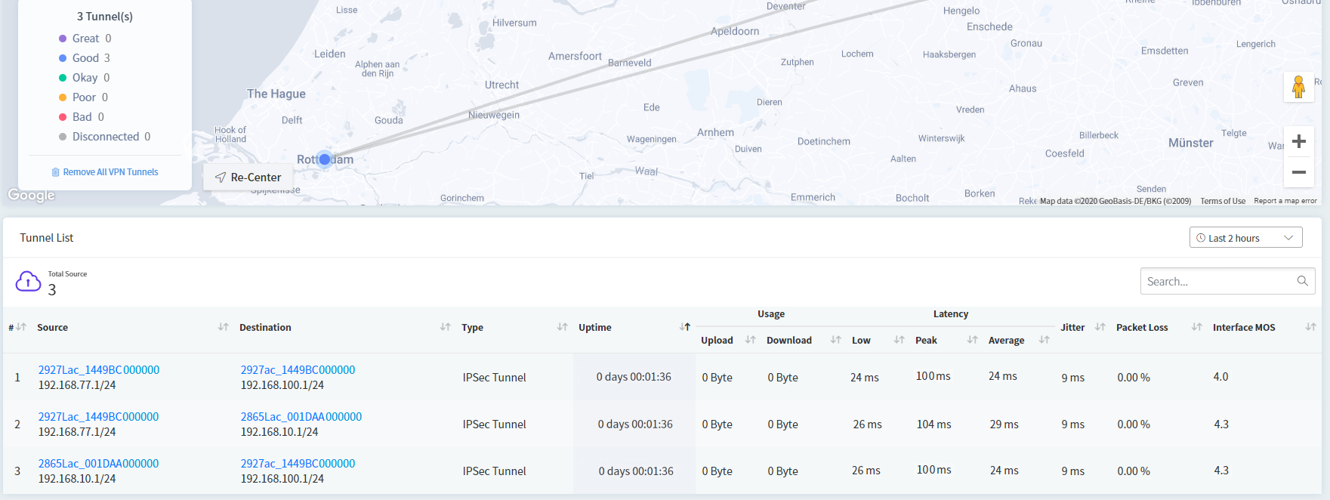Sort by Interface MOS column arrows
The height and width of the screenshot is (500, 1330).
pyautogui.click(x=1311, y=327)
